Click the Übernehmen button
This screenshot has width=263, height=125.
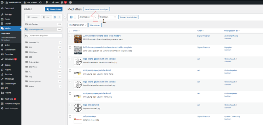(95, 25)
